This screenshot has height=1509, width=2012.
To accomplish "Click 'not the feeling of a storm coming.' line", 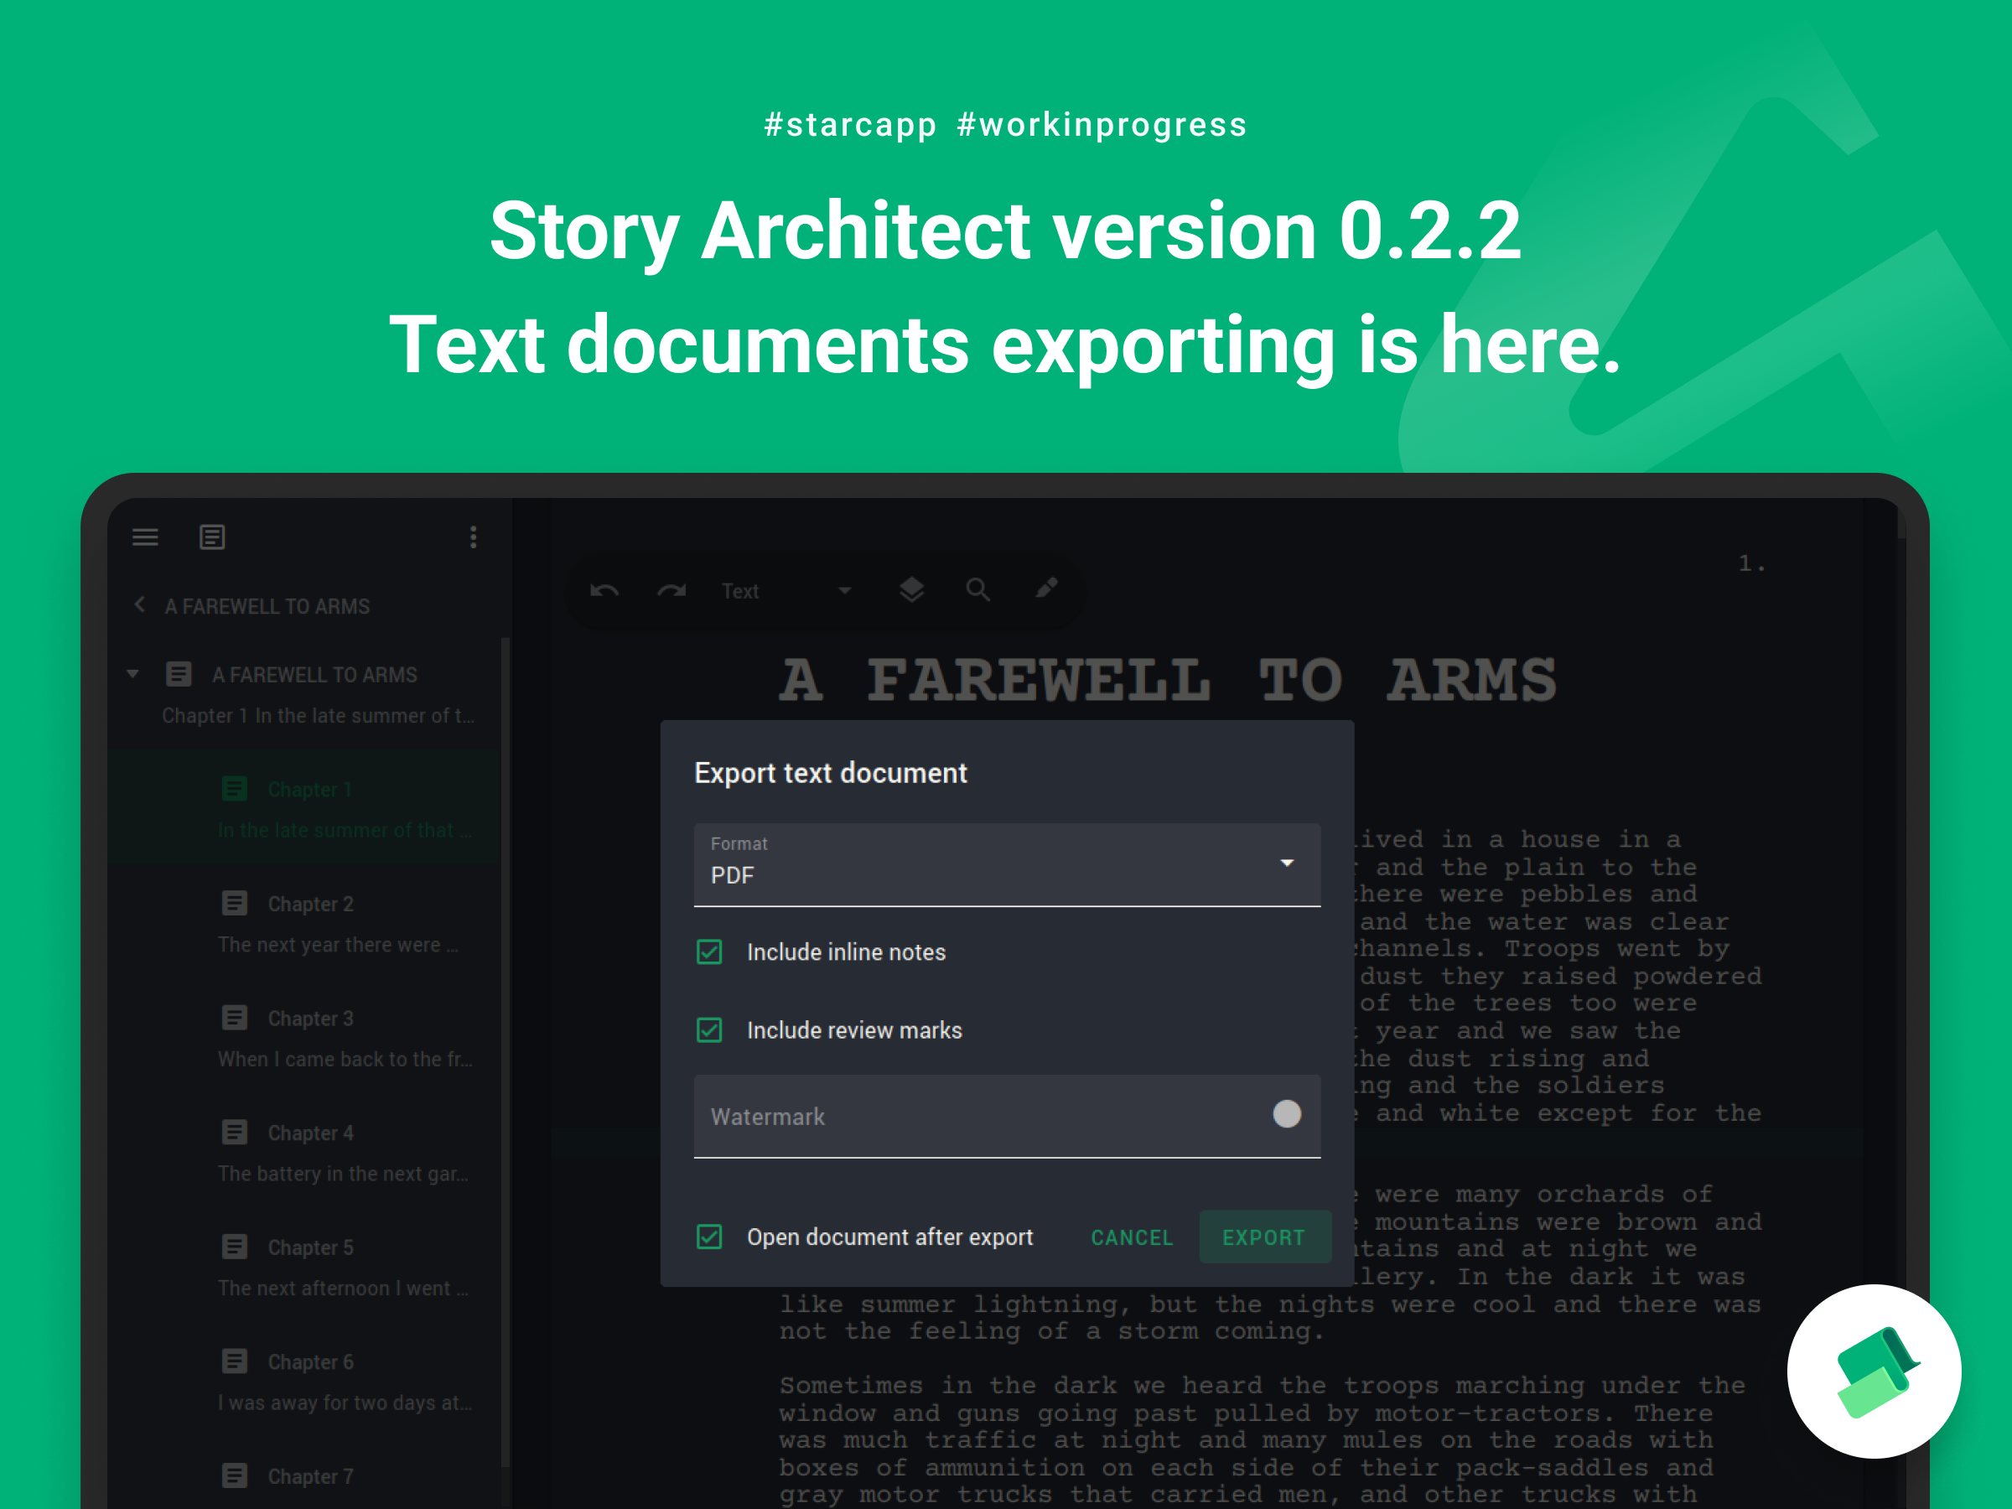I will coord(1051,1331).
